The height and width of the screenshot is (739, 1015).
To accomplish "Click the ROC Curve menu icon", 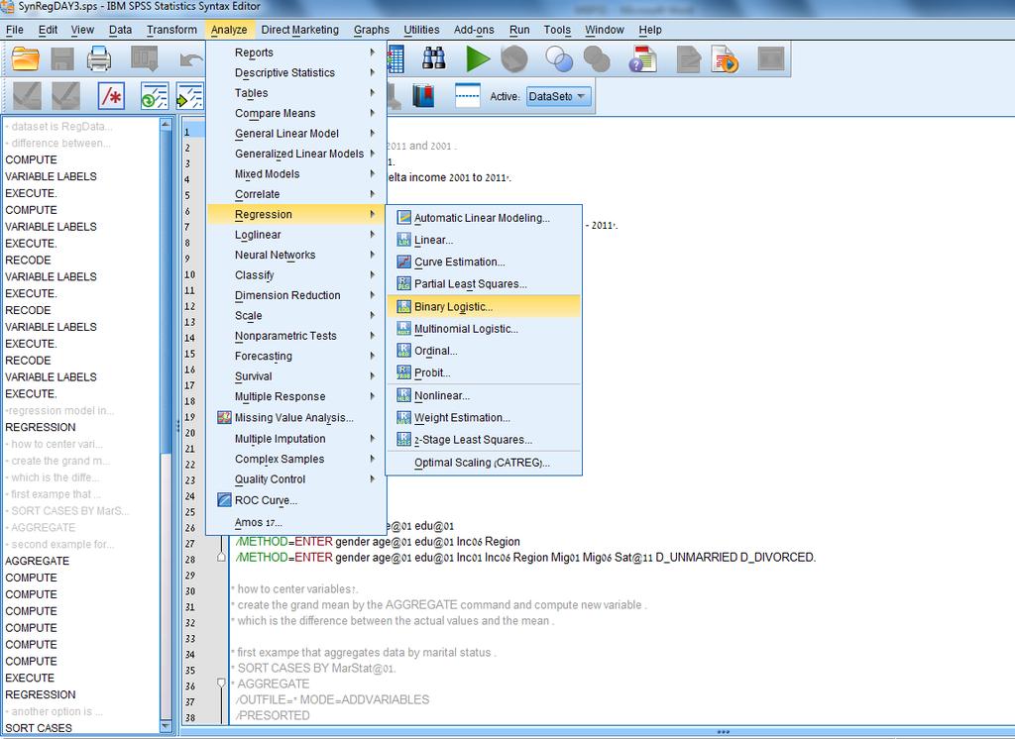I will coord(224,500).
